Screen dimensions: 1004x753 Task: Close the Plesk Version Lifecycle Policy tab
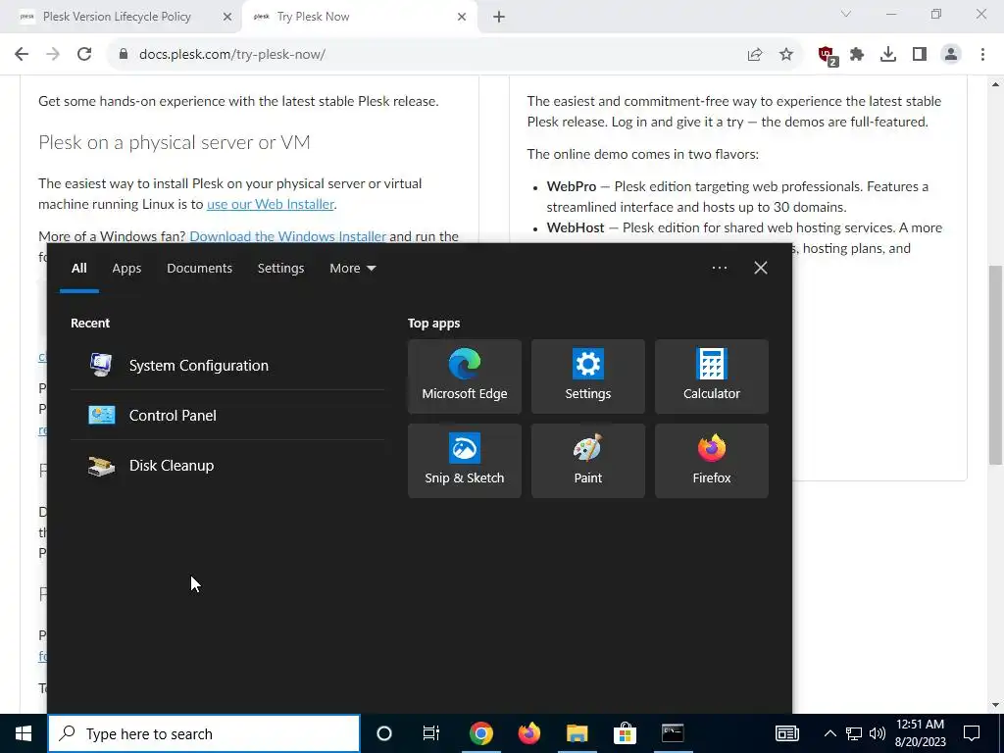point(227,18)
